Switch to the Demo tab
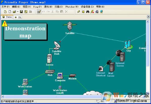The height and width of the screenshot is (104, 151). tap(7, 17)
